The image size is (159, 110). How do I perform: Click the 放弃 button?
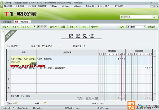(26, 27)
